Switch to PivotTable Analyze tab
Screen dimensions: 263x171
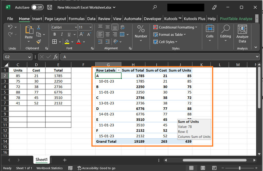click(x=236, y=19)
